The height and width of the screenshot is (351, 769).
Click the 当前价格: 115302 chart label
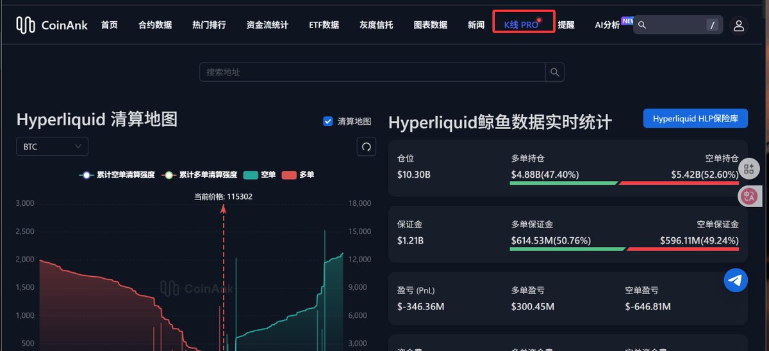[x=223, y=196]
